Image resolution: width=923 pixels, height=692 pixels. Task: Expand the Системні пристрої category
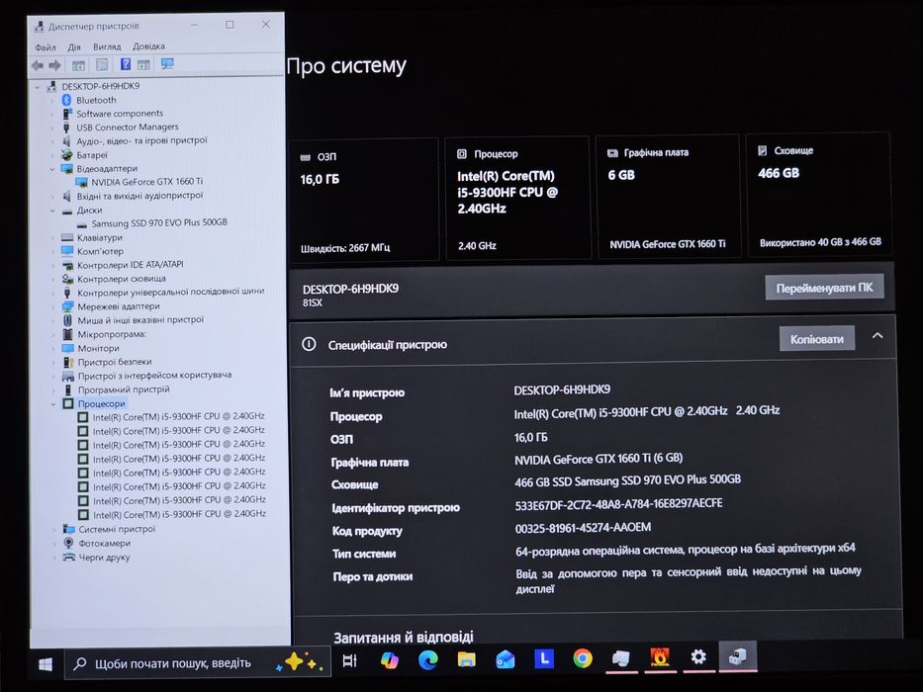coord(54,530)
